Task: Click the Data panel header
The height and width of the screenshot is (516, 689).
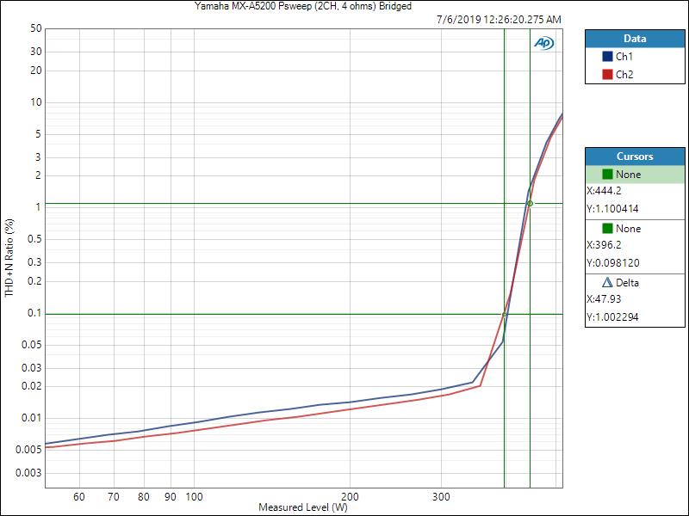Action: point(634,39)
